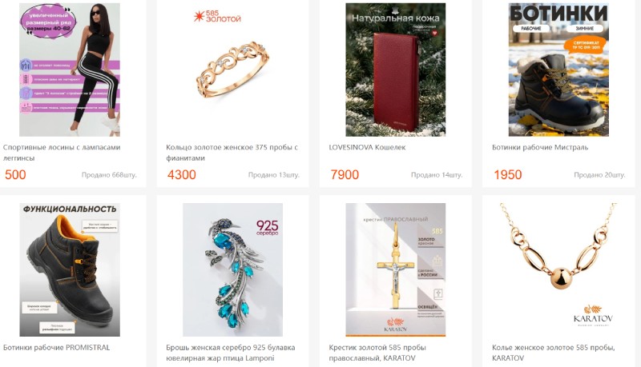Click the 500 price of leggings
Image resolution: width=641 pixels, height=367 pixels.
pos(15,174)
